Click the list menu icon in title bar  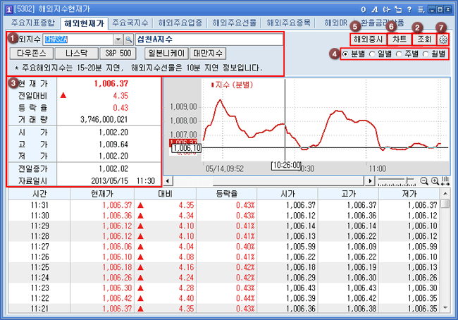click(421, 8)
